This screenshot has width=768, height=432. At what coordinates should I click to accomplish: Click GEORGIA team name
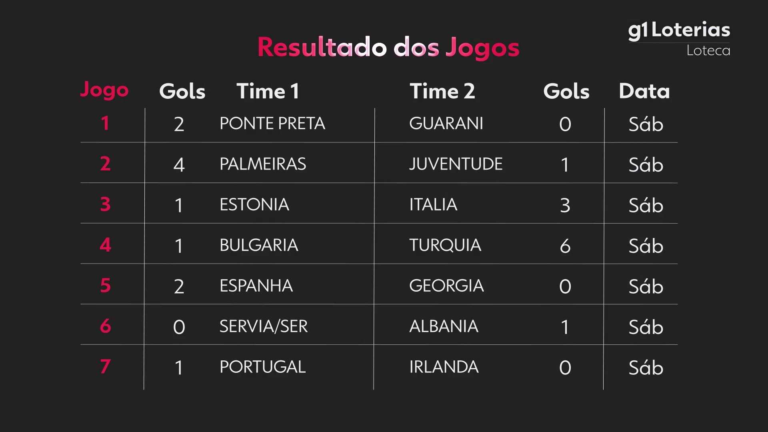(x=446, y=286)
